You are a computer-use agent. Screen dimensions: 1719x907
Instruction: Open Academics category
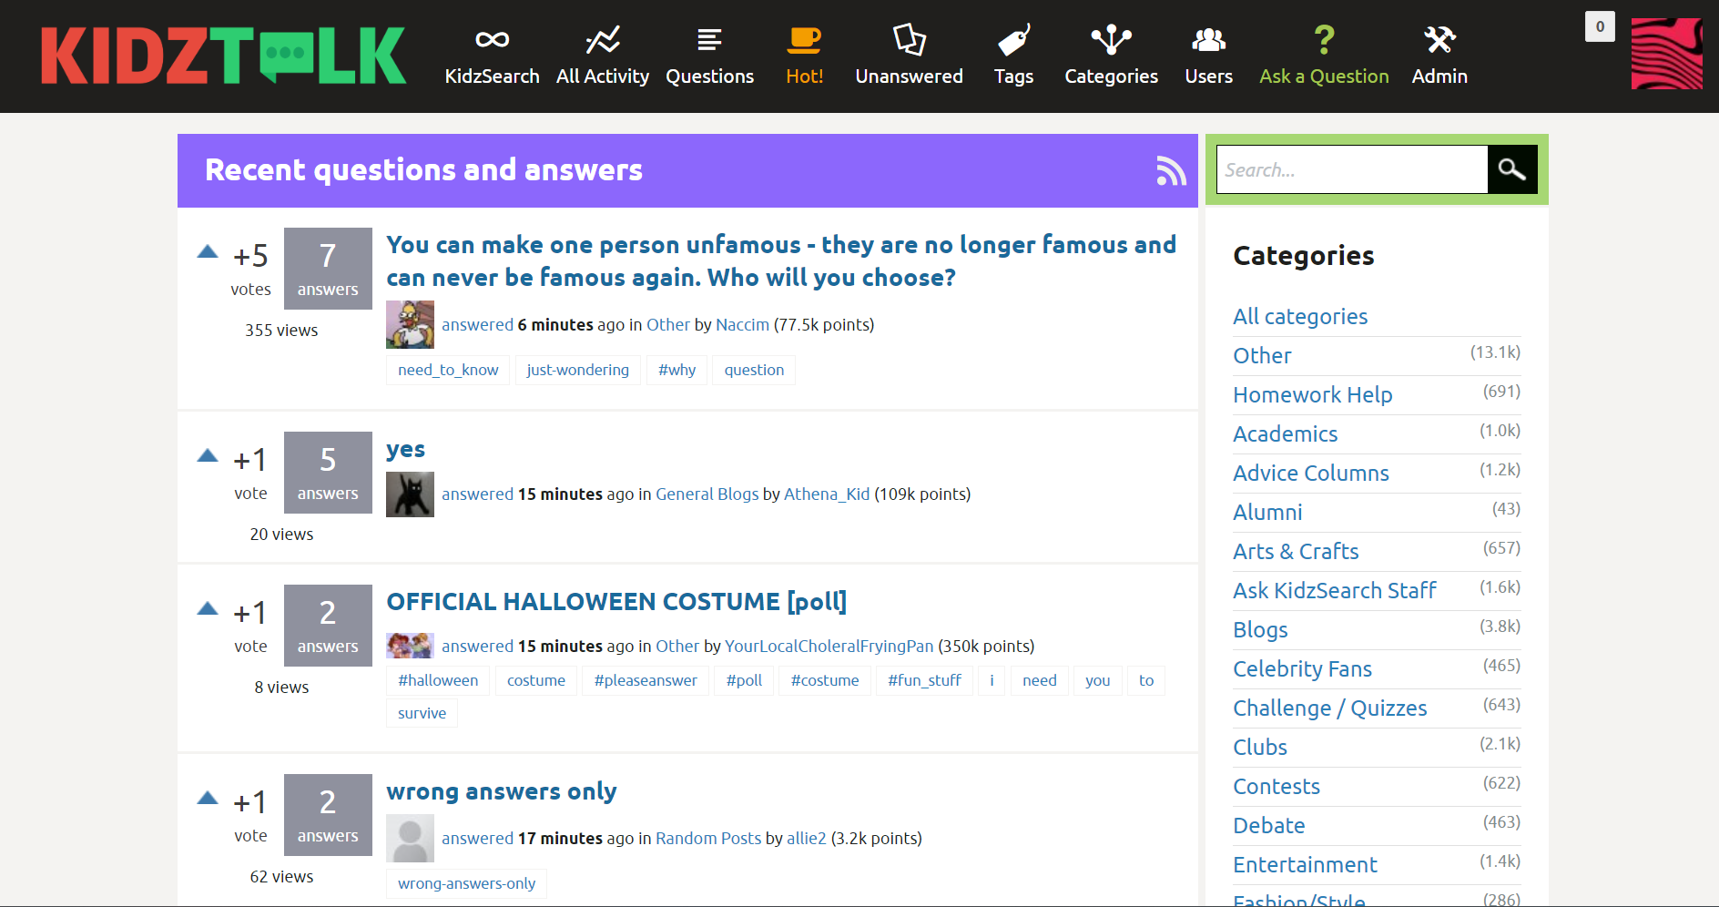coord(1285,434)
